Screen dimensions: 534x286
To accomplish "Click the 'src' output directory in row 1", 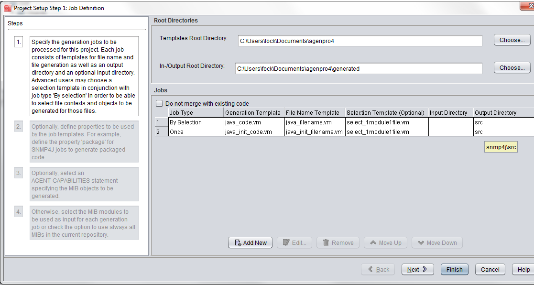I will [504, 122].
